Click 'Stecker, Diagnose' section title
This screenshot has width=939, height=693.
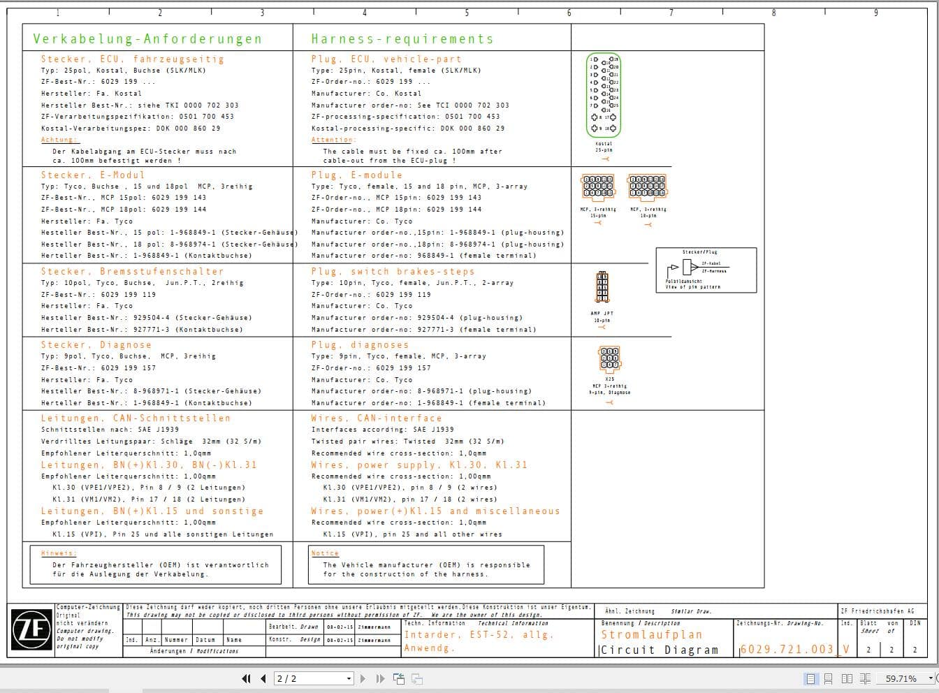(96, 345)
